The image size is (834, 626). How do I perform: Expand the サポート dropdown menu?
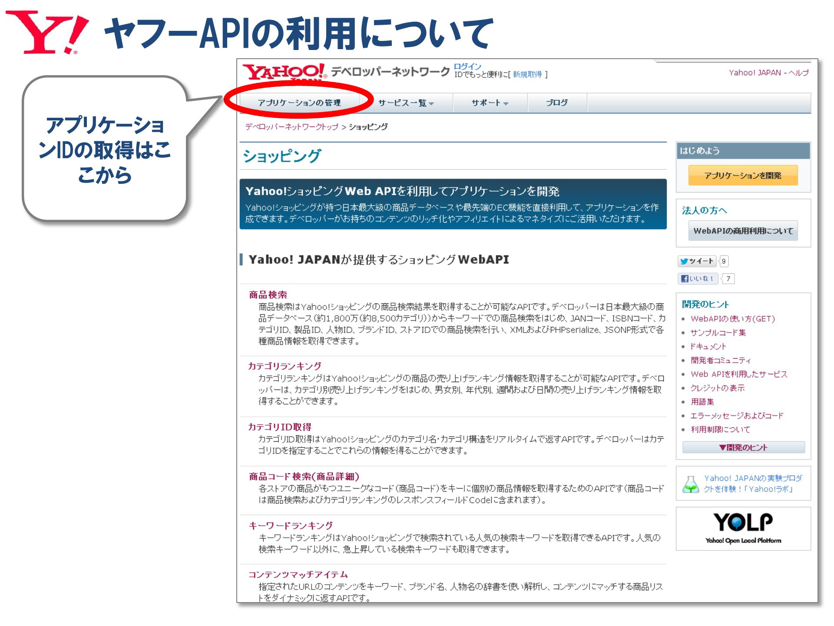click(490, 103)
